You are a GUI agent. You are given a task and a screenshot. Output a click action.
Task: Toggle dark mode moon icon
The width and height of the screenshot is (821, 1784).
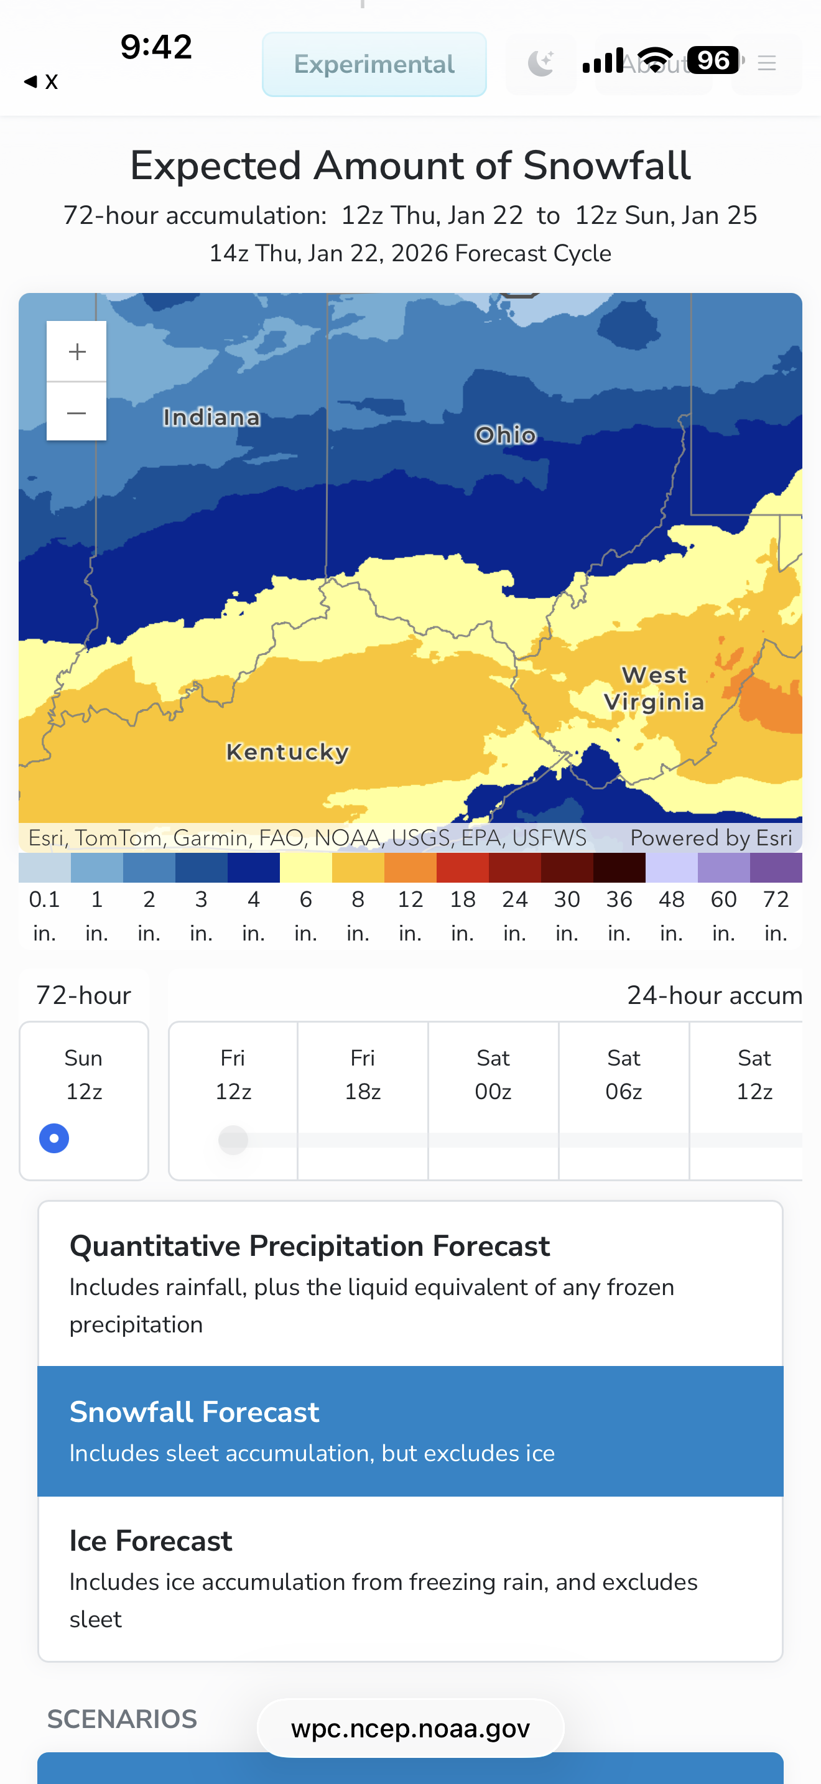point(540,63)
